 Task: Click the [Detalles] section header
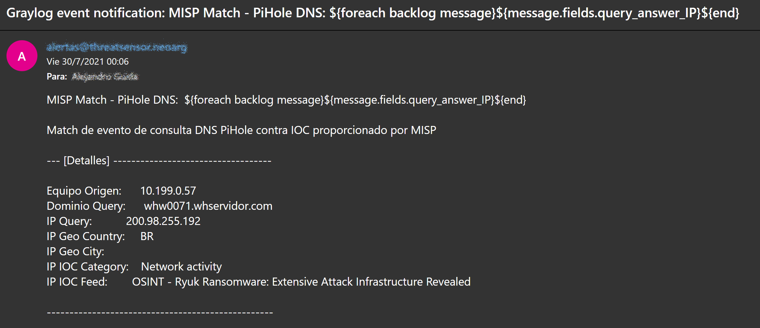coord(87,161)
